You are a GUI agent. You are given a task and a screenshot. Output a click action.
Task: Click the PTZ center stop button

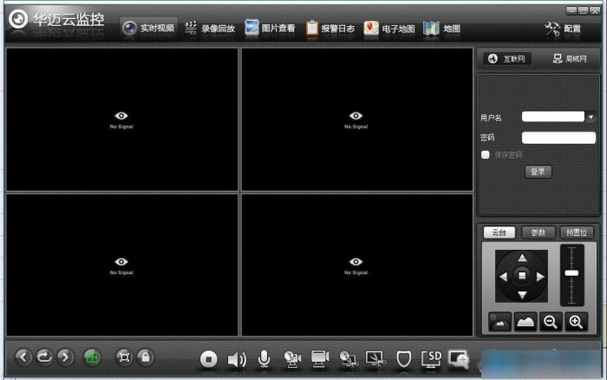[x=522, y=275]
